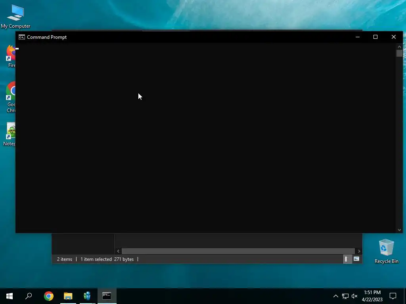Switch File Explorer to details view
The image size is (406, 304).
point(347,259)
